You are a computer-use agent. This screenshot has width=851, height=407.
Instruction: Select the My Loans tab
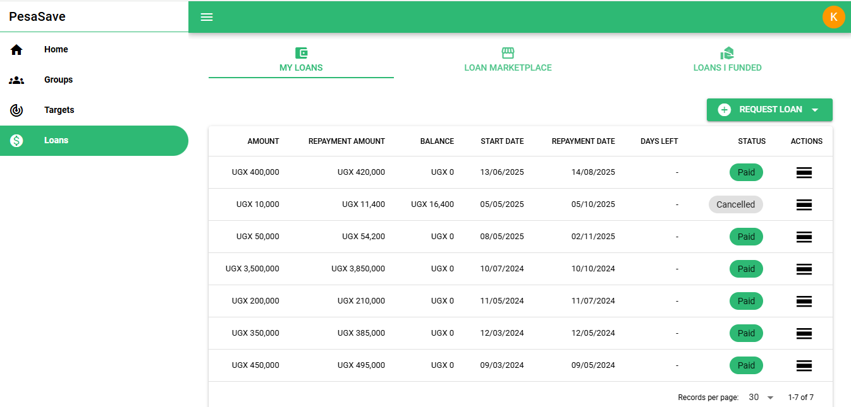[x=301, y=61]
